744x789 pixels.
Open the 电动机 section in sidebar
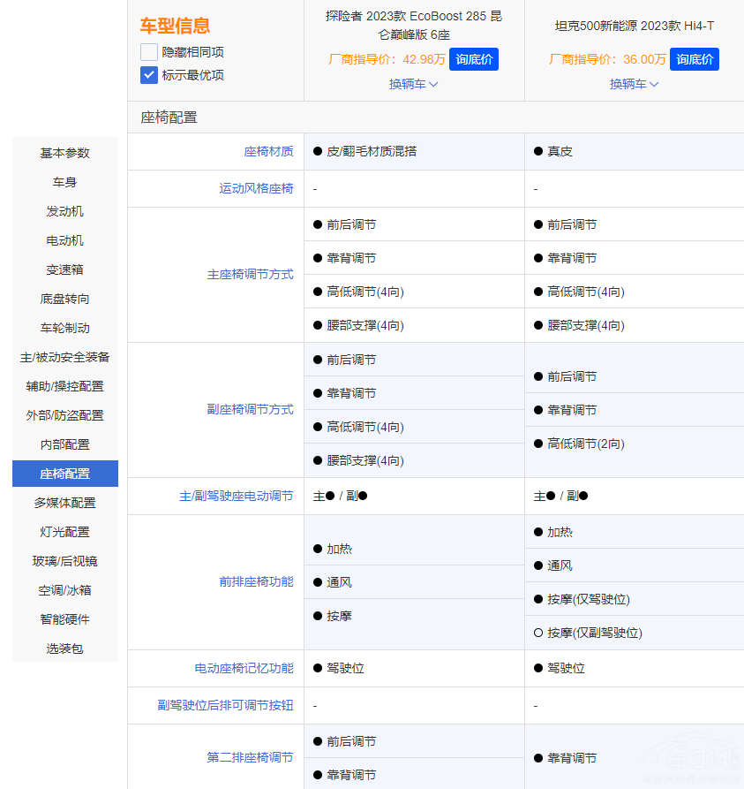(64, 240)
